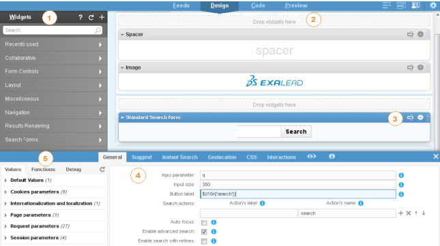The image size is (440, 246).
Task: Expand Cookies parameters tree node
Action: pyautogui.click(x=5, y=192)
